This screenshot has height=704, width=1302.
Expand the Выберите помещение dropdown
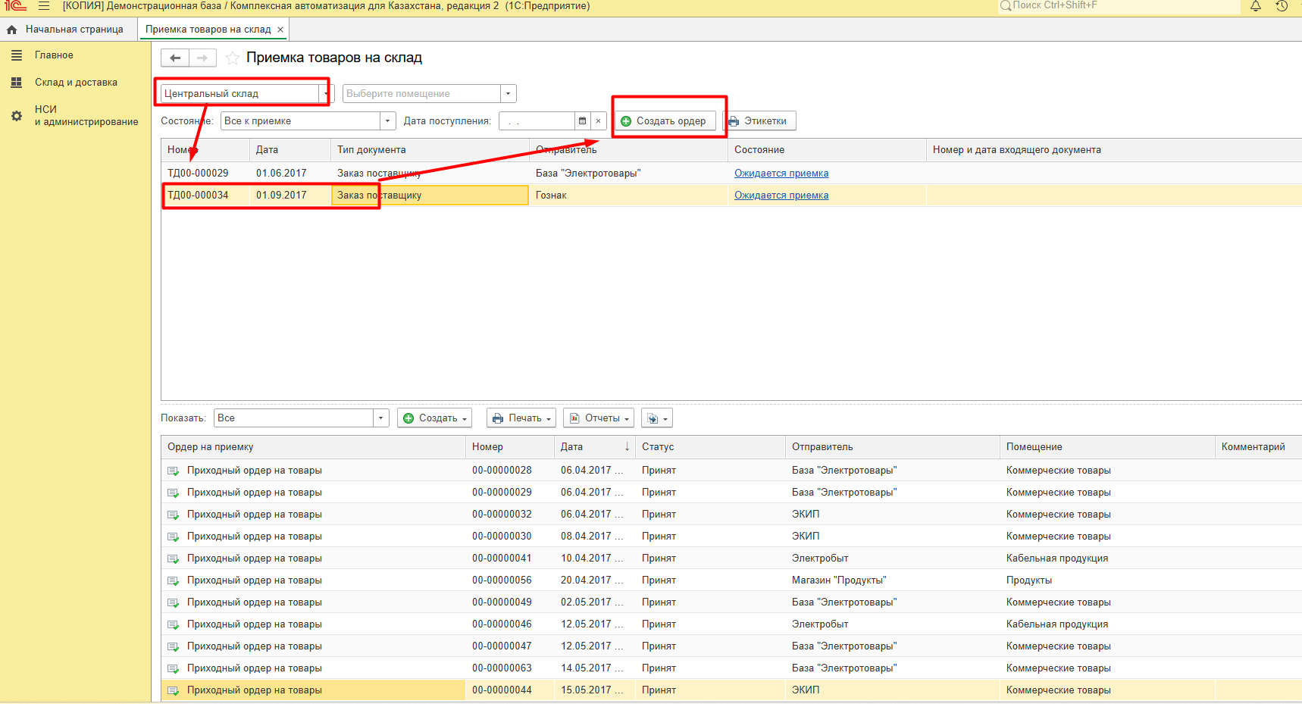click(508, 94)
